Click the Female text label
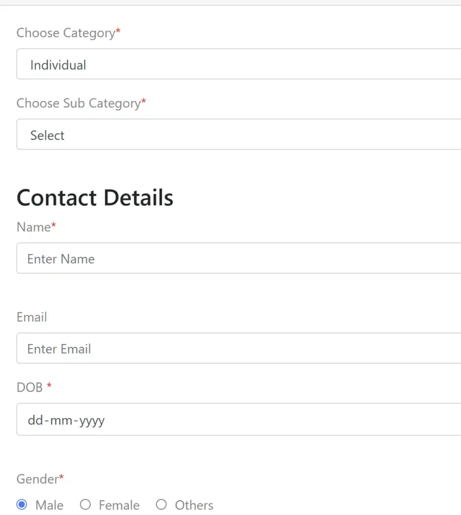 coord(119,505)
